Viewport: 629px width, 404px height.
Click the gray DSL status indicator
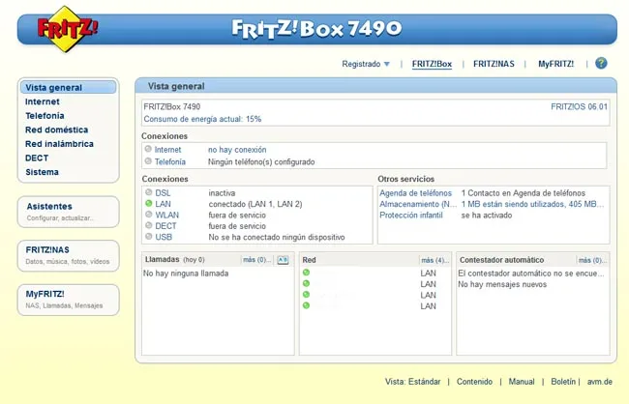click(x=149, y=193)
